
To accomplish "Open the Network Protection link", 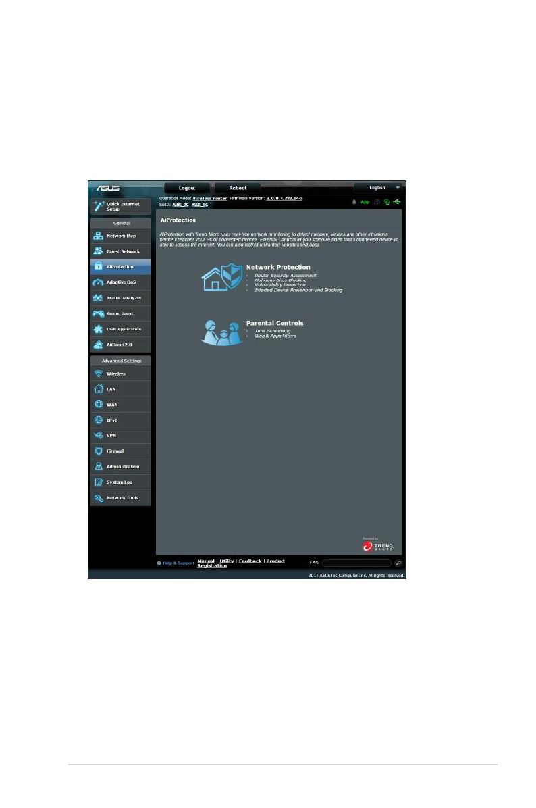I will click(x=278, y=268).
